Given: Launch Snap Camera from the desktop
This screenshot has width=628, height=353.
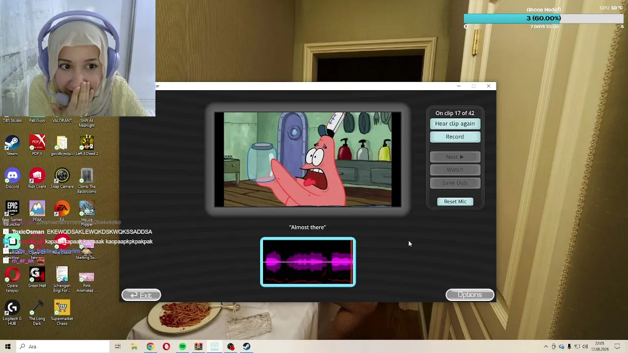Looking at the screenshot, I should tap(62, 178).
